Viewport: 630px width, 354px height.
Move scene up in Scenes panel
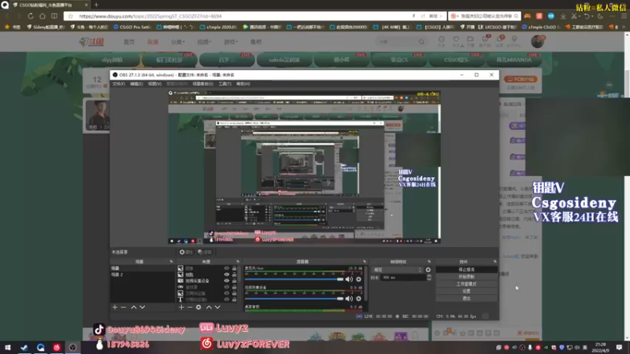pyautogui.click(x=134, y=307)
